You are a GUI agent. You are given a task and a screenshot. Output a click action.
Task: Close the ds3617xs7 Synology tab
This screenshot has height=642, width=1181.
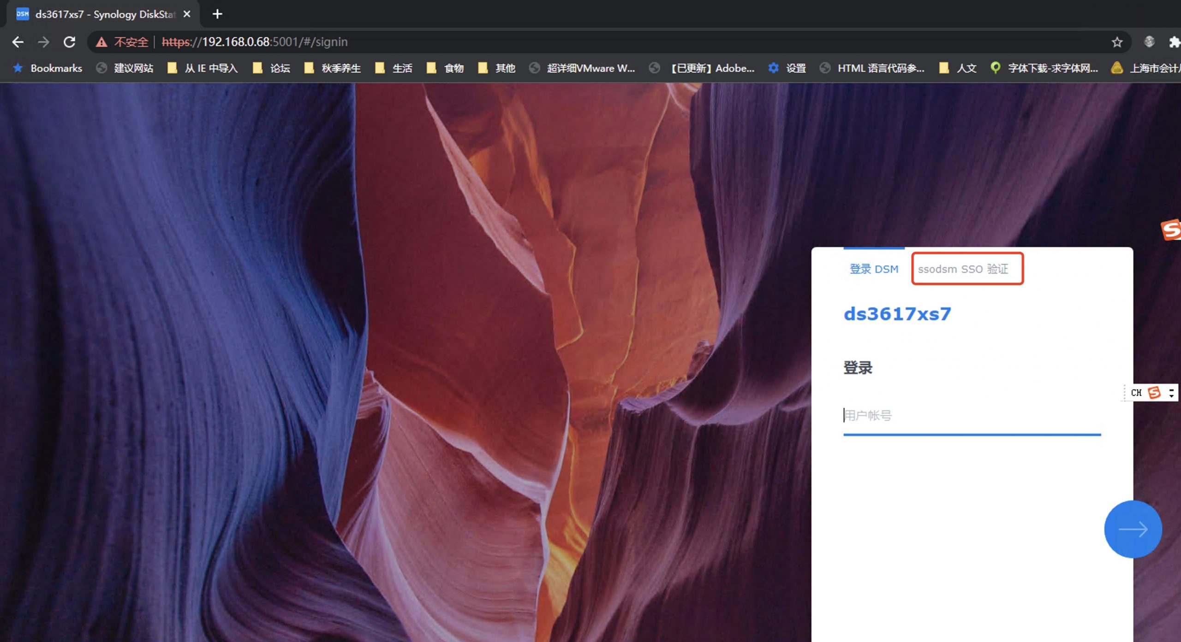coord(187,14)
